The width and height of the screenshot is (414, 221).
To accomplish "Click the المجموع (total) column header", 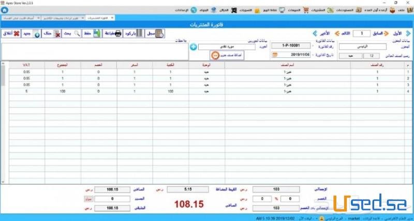I will (63, 66).
